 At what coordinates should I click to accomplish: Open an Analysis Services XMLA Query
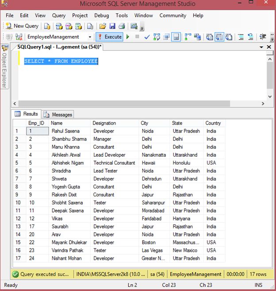tap(78, 26)
